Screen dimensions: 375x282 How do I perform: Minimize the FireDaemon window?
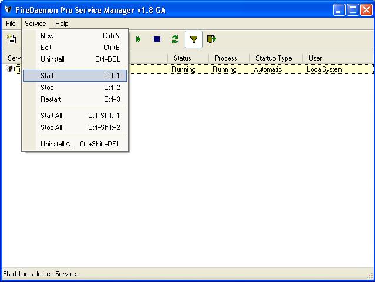[339, 10]
